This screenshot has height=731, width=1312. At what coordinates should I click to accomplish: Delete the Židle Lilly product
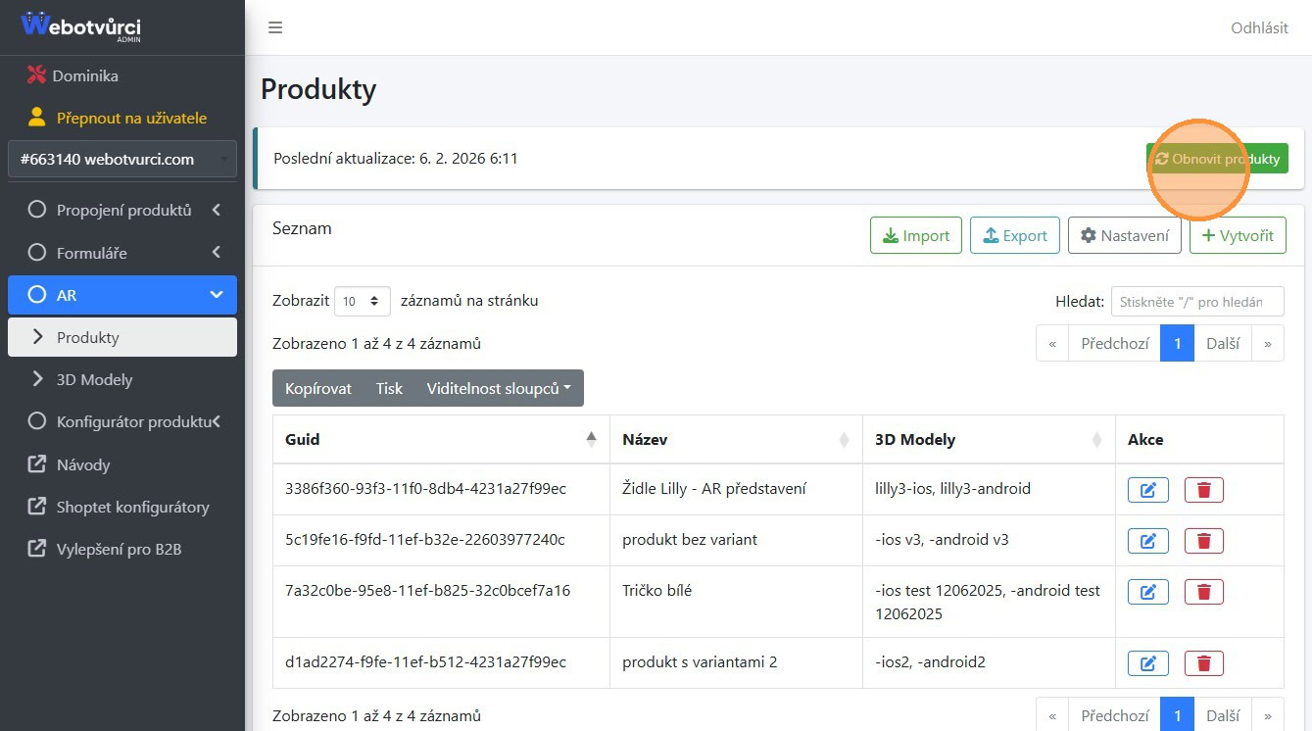1204,489
